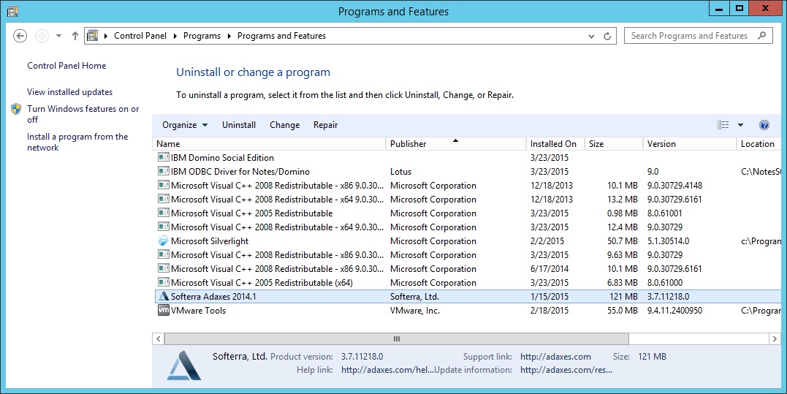
Task: Click Repair in the toolbar
Action: [325, 125]
